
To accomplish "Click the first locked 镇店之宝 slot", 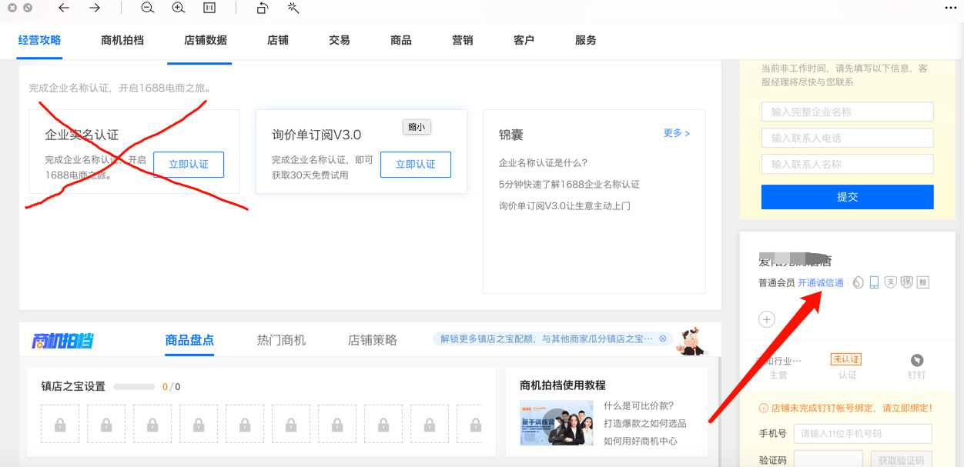I will [60, 424].
